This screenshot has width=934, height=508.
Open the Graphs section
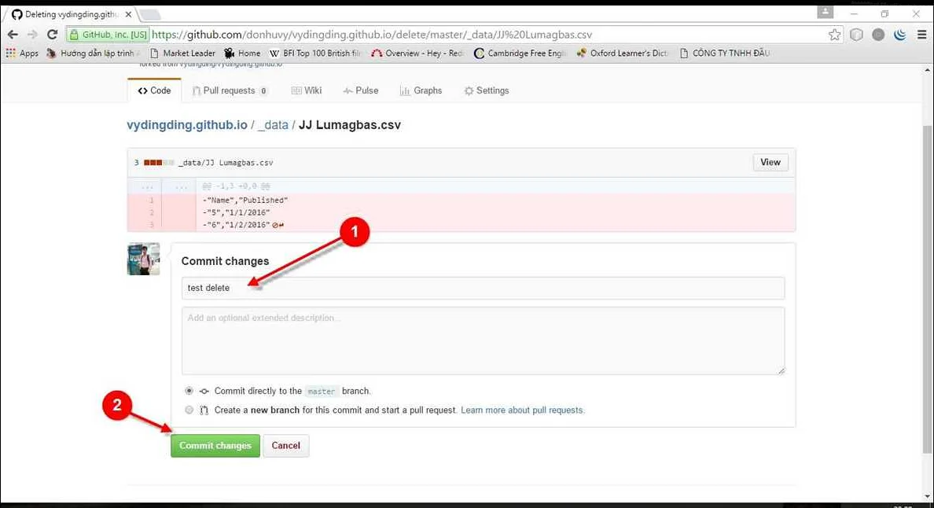click(421, 90)
